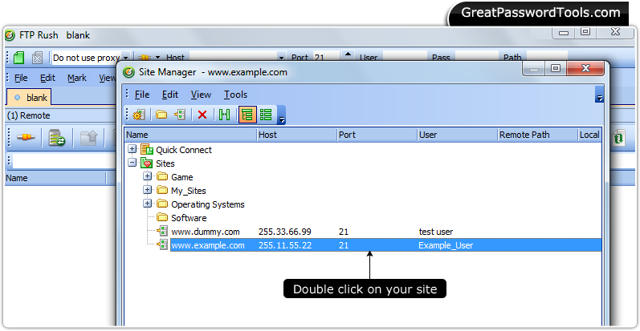Click host value 255.11.55.22
The height and width of the screenshot is (331, 640).
(x=285, y=245)
